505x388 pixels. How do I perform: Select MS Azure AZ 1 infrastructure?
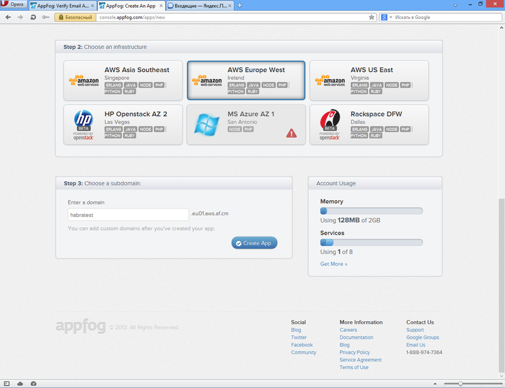(x=246, y=125)
